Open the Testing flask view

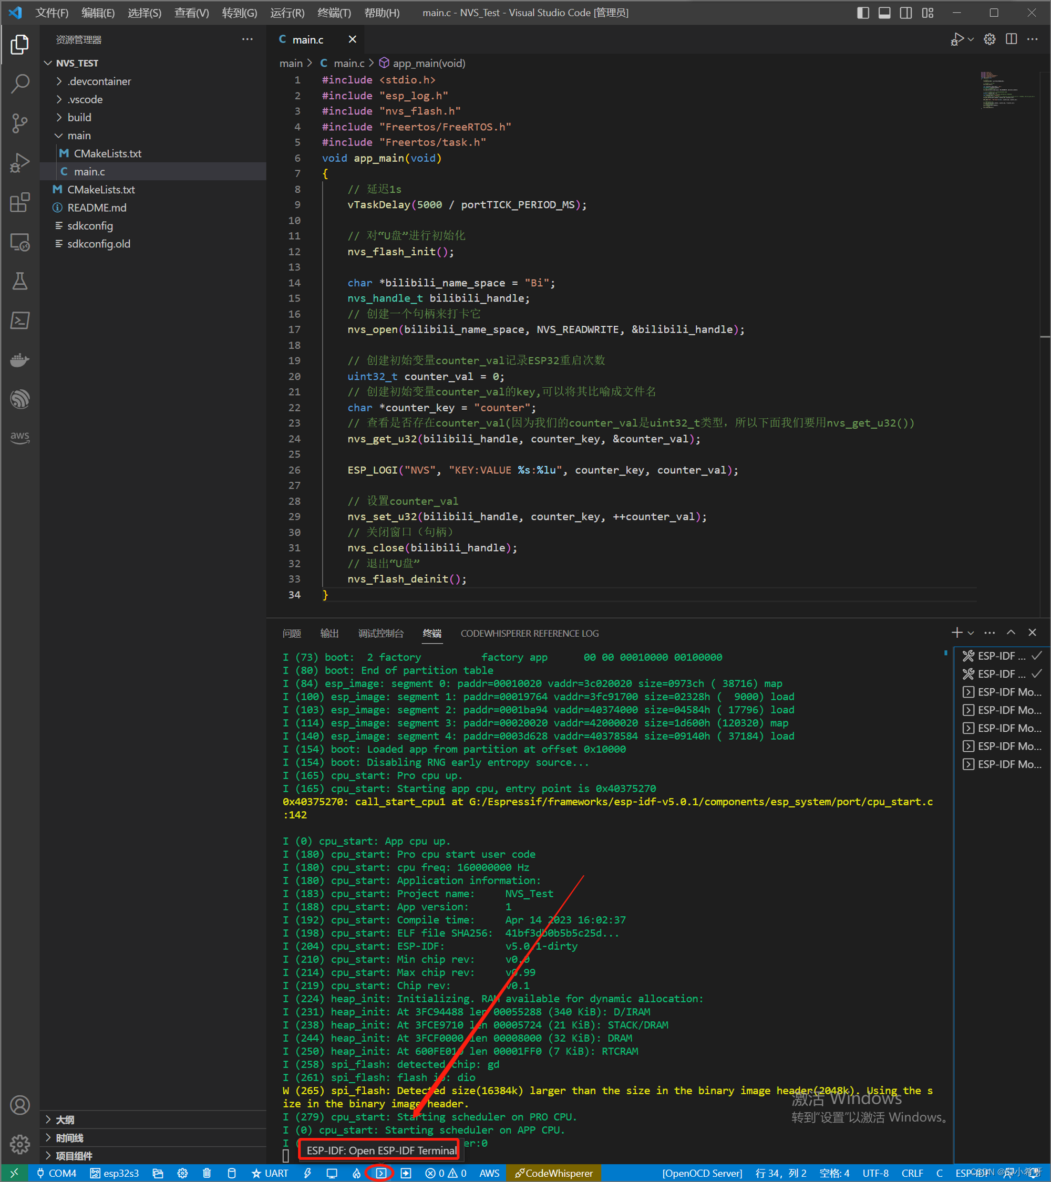[19, 281]
